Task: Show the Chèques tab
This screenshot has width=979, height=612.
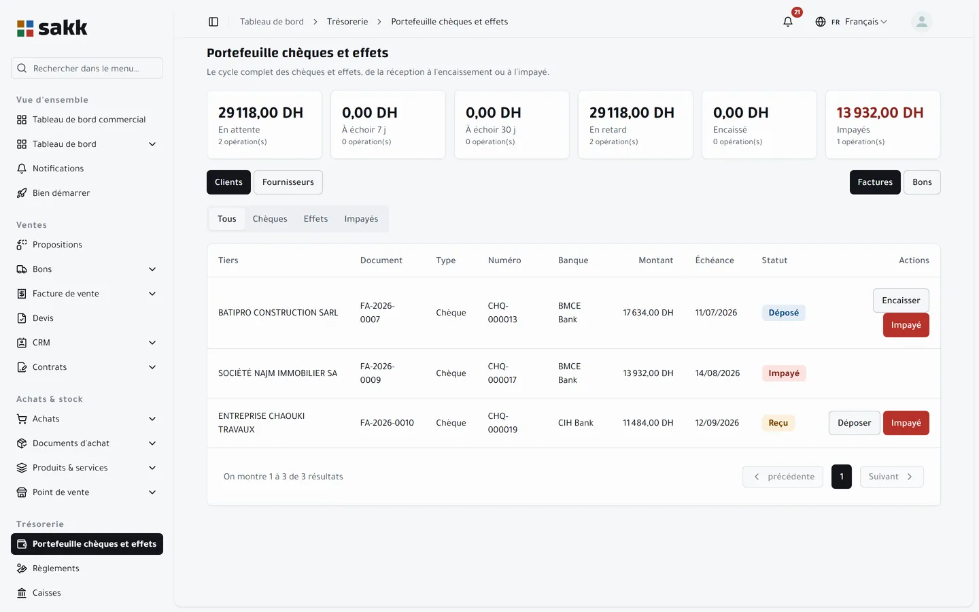Action: [270, 219]
